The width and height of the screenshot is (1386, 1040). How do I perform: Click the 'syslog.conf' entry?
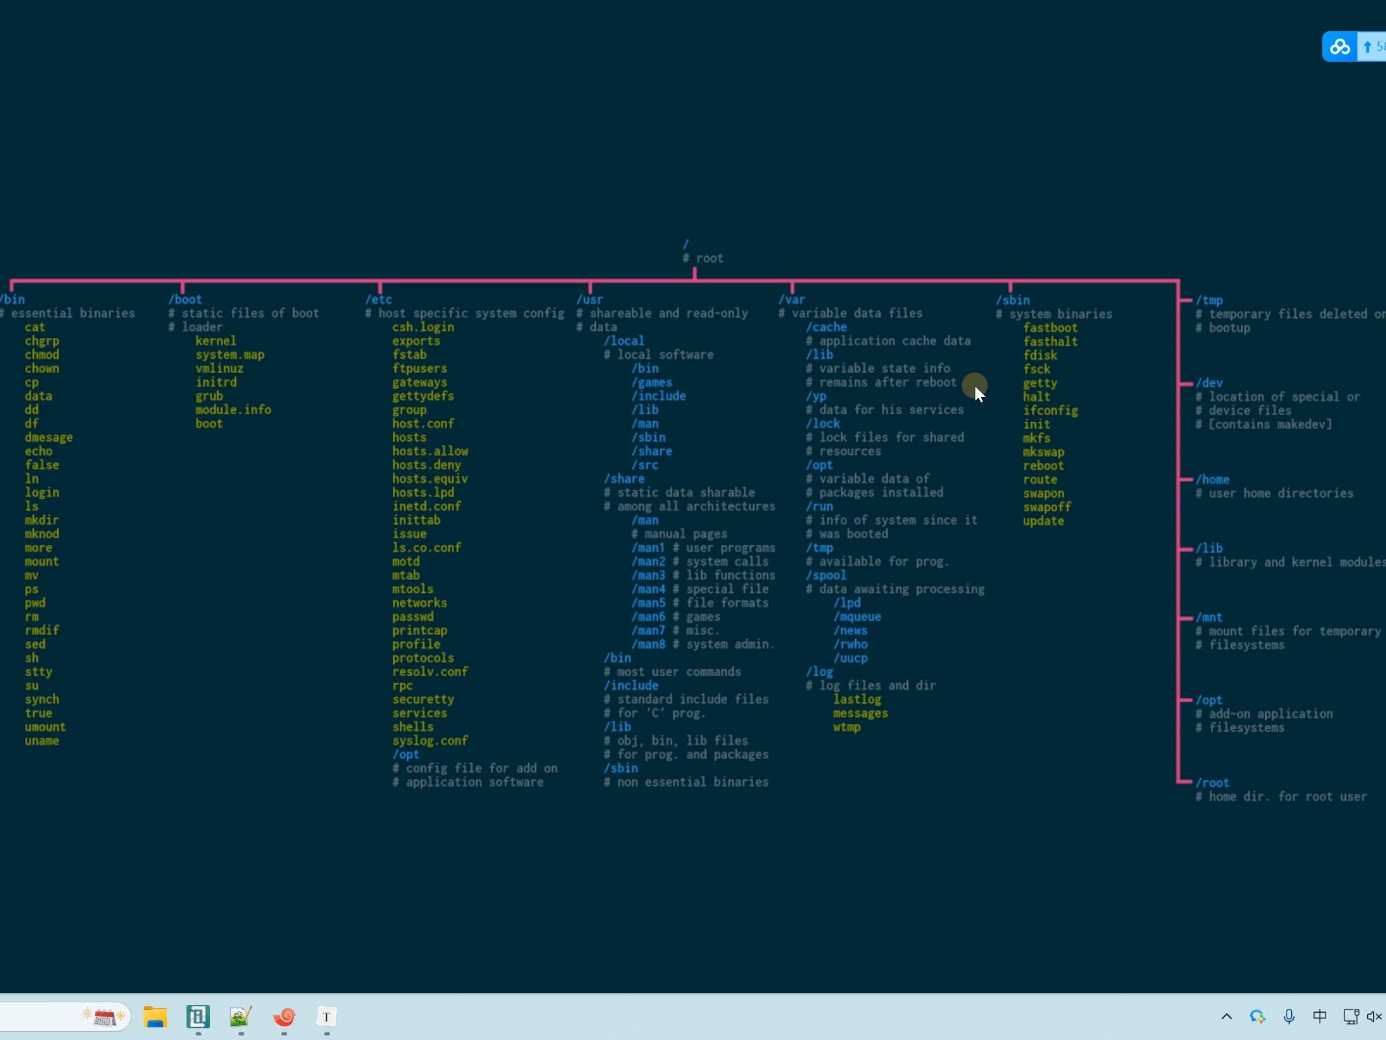click(x=430, y=741)
